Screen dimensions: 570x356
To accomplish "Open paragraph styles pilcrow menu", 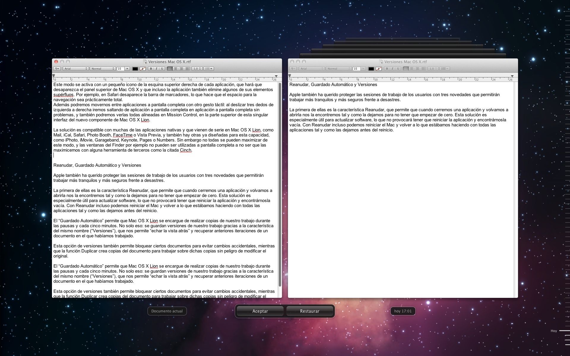I will (57, 69).
